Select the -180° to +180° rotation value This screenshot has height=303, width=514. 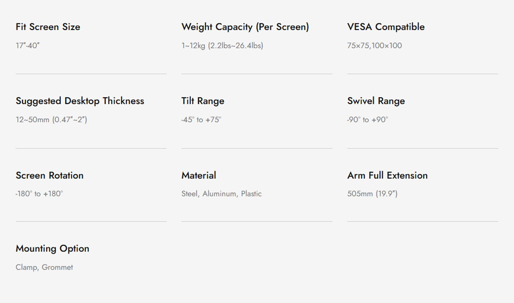[x=39, y=194]
